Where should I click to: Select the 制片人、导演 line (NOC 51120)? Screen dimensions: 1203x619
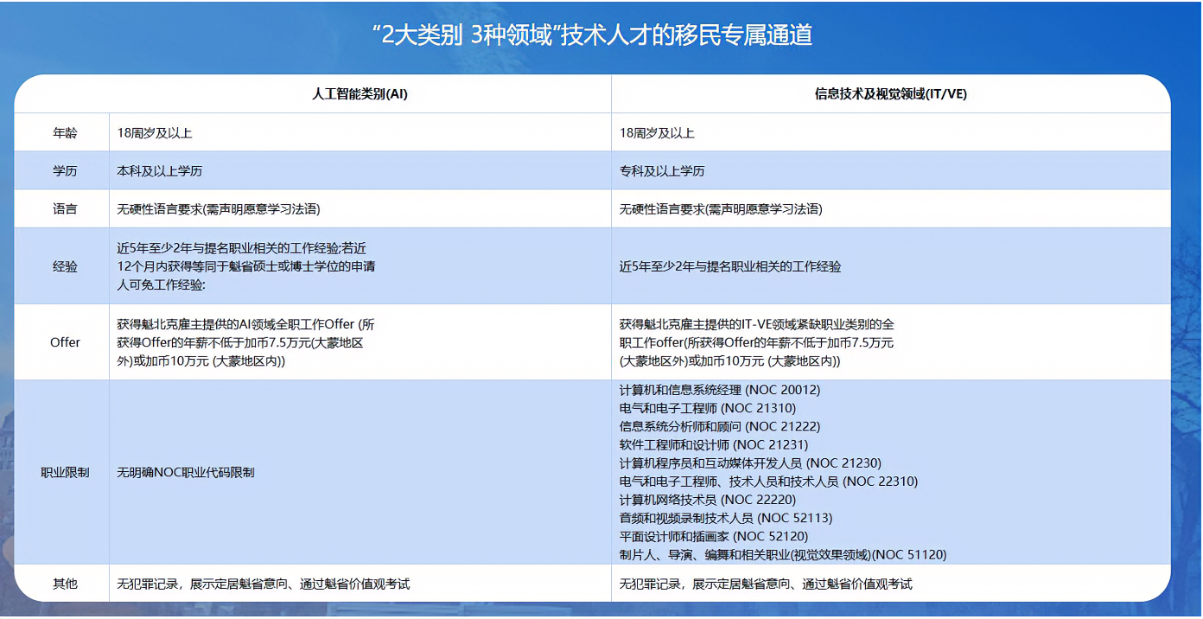pyautogui.click(x=783, y=555)
